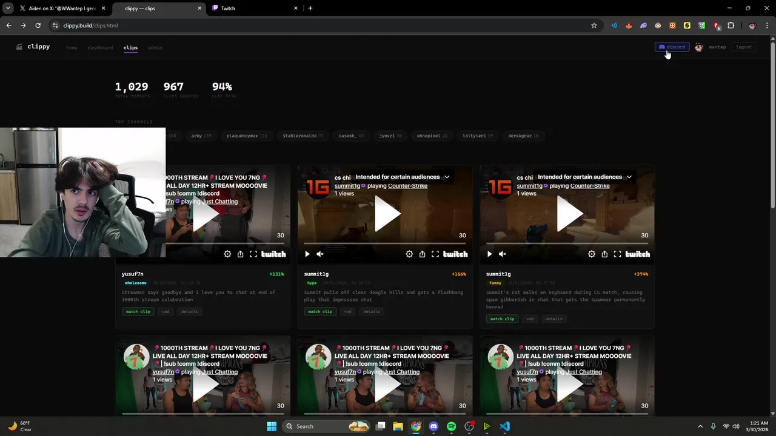Open File Explorer from the taskbar

click(x=398, y=426)
